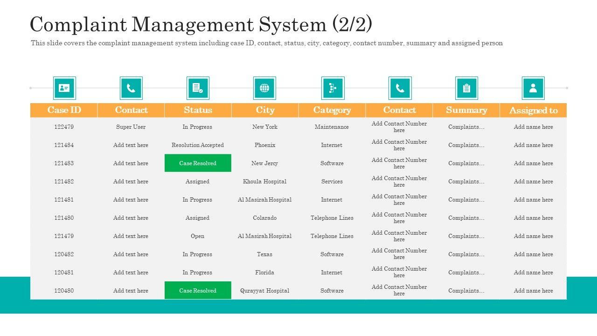
Task: Click Al Masirah Hospital in case 121481 row
Action: [265, 200]
